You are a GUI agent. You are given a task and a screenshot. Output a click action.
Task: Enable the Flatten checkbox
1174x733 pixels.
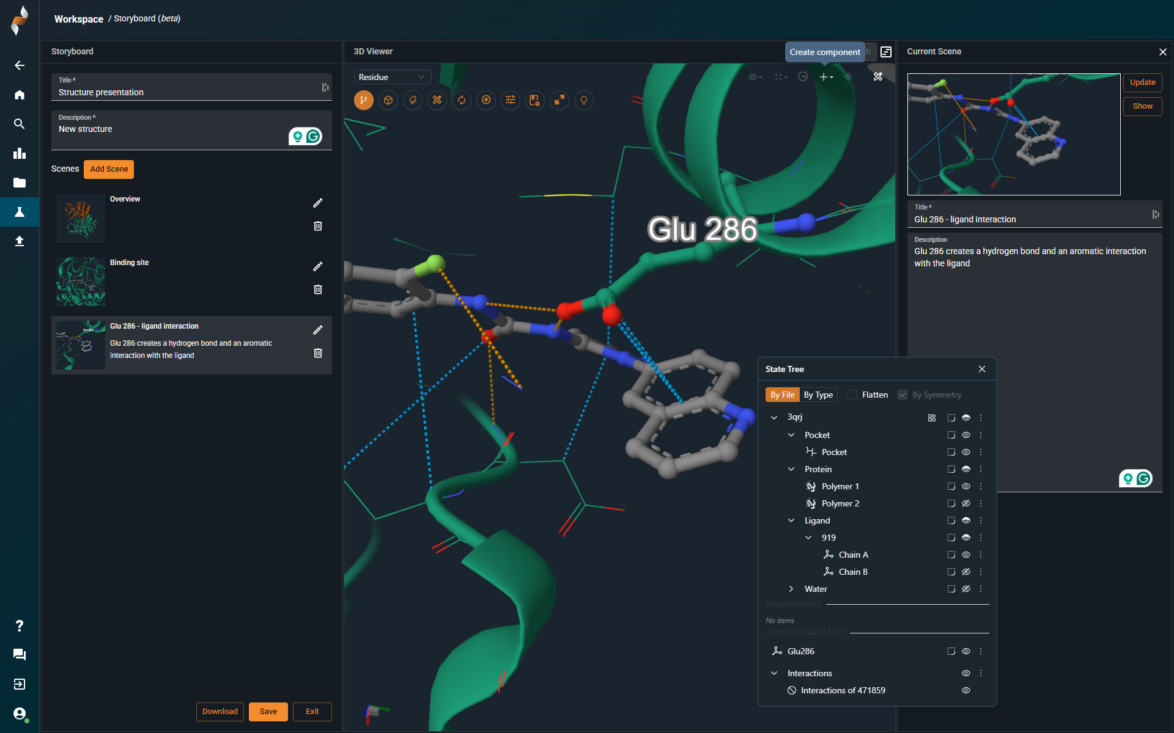(852, 395)
